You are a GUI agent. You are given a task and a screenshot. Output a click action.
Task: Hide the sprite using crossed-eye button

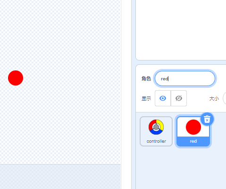(179, 98)
